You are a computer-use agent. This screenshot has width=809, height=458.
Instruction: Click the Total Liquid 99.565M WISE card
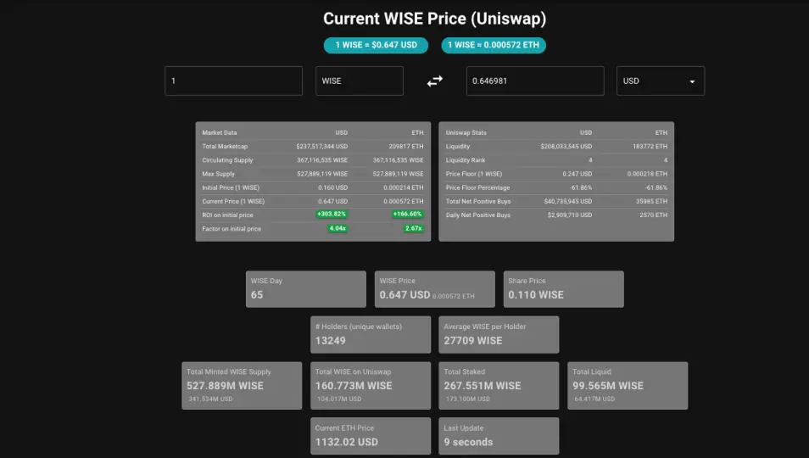[628, 386]
